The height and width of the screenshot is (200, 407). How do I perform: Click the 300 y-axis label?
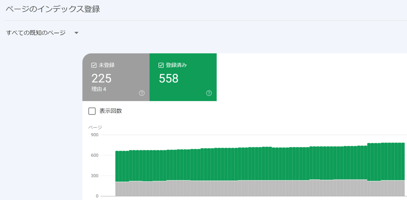94,176
